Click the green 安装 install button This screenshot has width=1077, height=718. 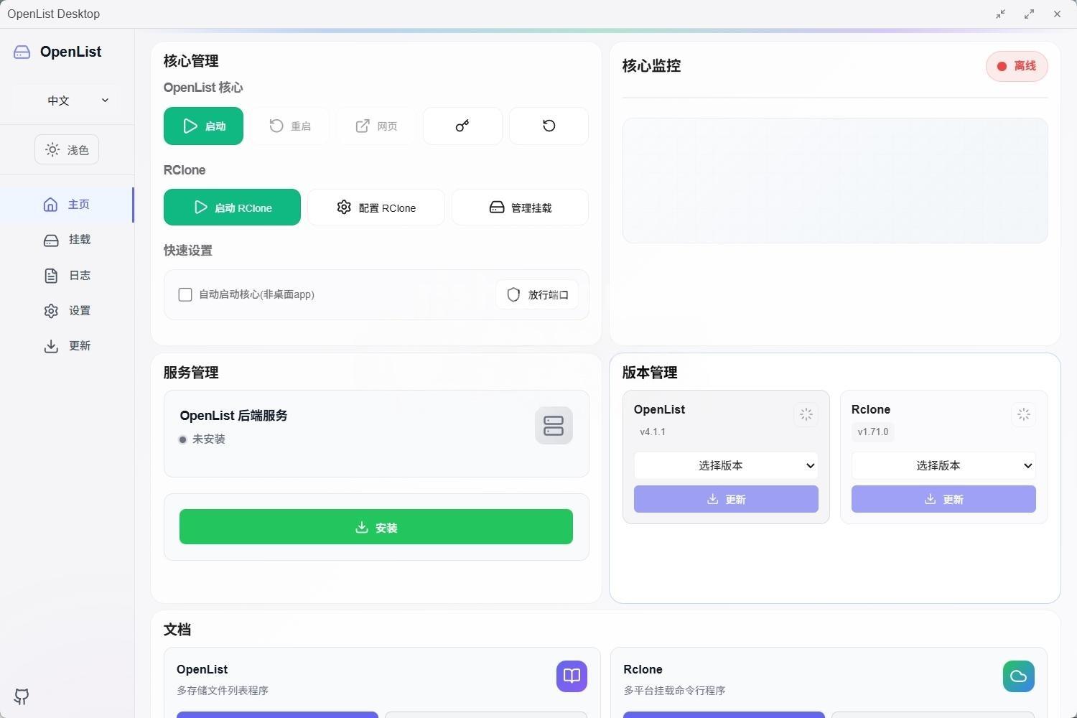point(376,526)
